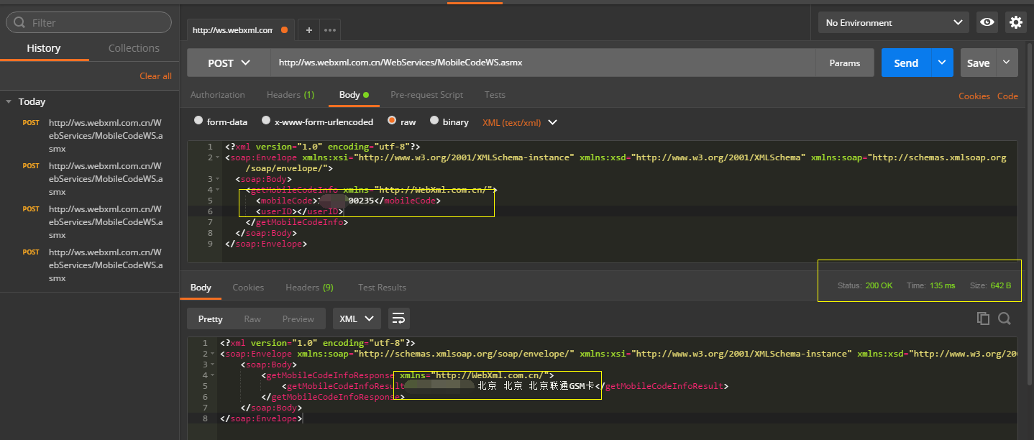Search the response with magnifier icon
The height and width of the screenshot is (440, 1034).
point(1005,318)
